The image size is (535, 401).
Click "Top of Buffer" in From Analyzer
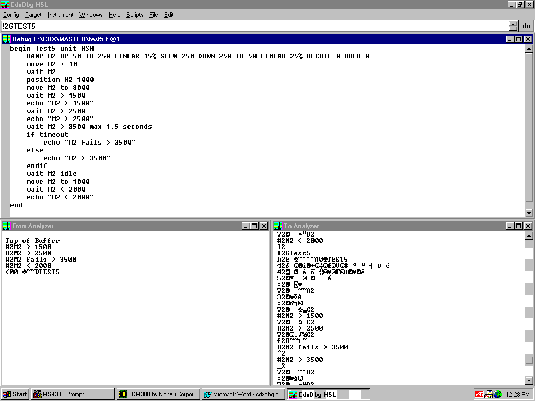(x=32, y=241)
